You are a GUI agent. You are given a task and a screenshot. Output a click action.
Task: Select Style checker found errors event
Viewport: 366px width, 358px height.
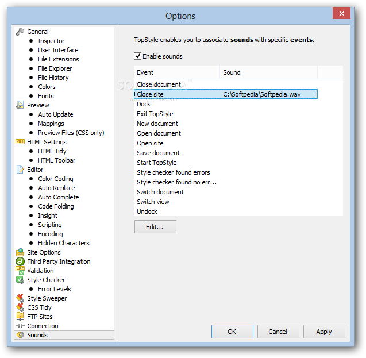(173, 172)
